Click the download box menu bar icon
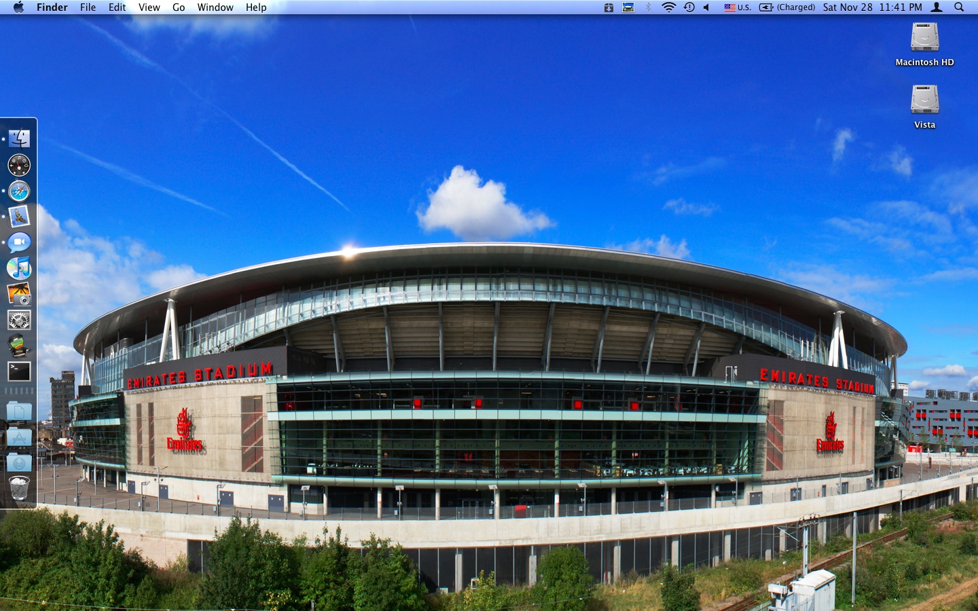This screenshot has width=978, height=611. [609, 7]
